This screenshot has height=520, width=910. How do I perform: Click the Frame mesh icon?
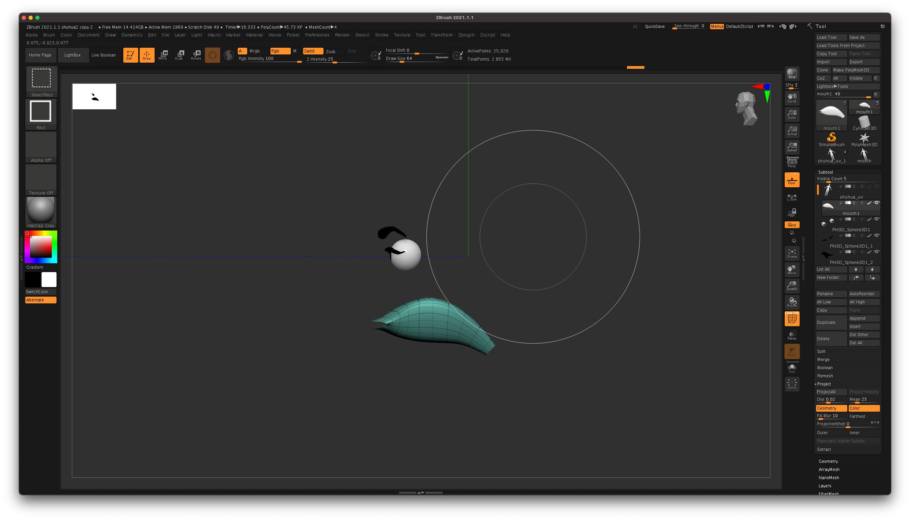792,253
